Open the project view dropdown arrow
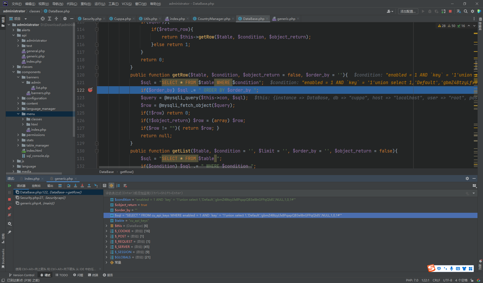This screenshot has height=283, width=483. 25,19
